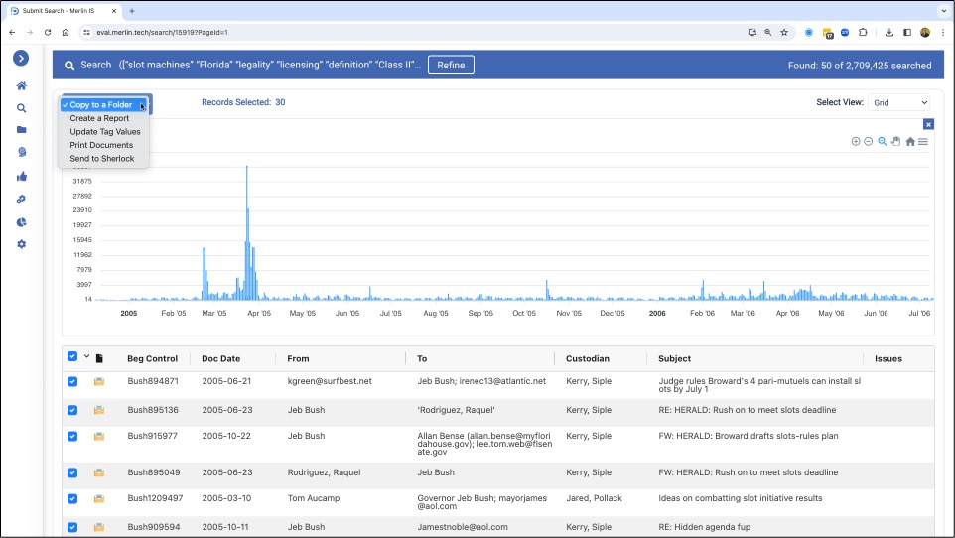Click the Refine button
955x538 pixels.
(451, 66)
